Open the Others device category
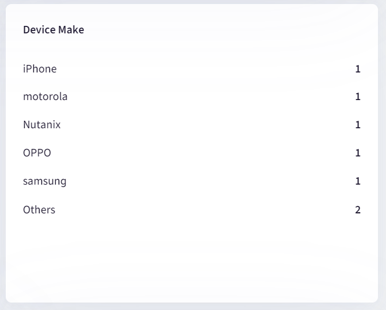This screenshot has width=386, height=310. 39,210
